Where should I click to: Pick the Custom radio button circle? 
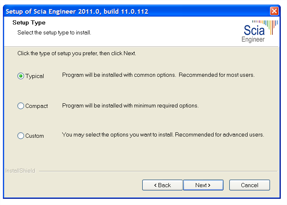pos(21,136)
